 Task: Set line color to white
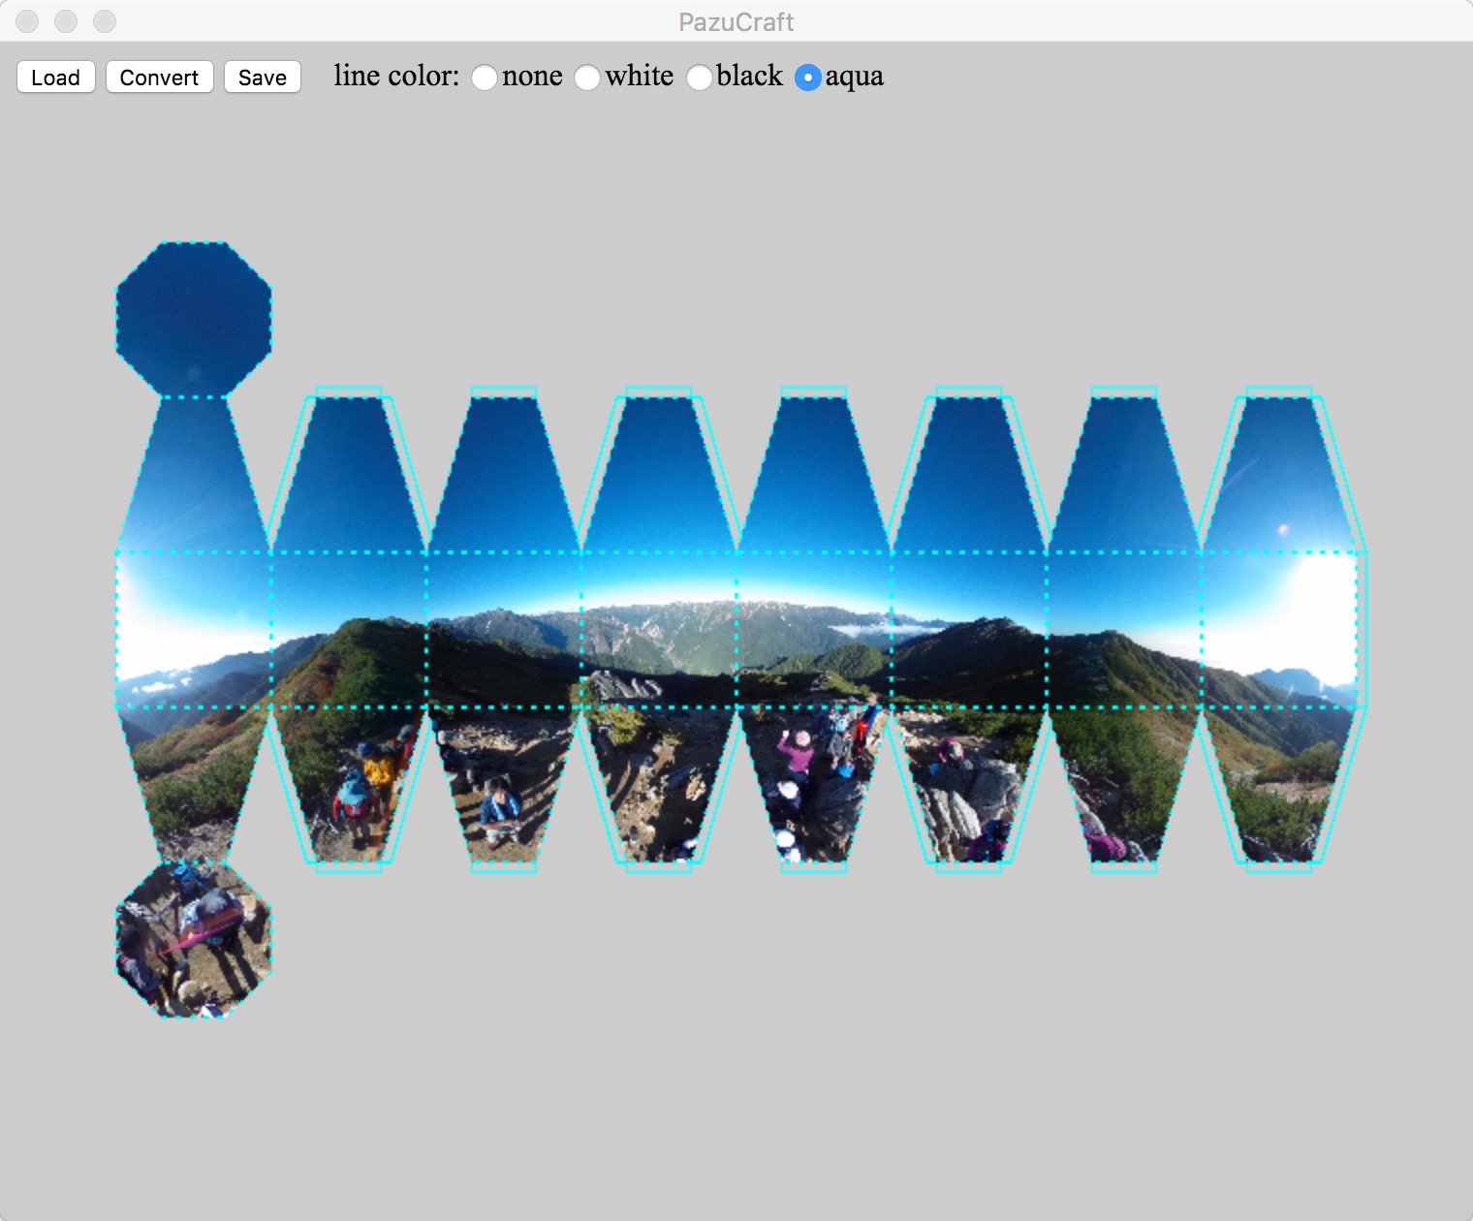587,78
